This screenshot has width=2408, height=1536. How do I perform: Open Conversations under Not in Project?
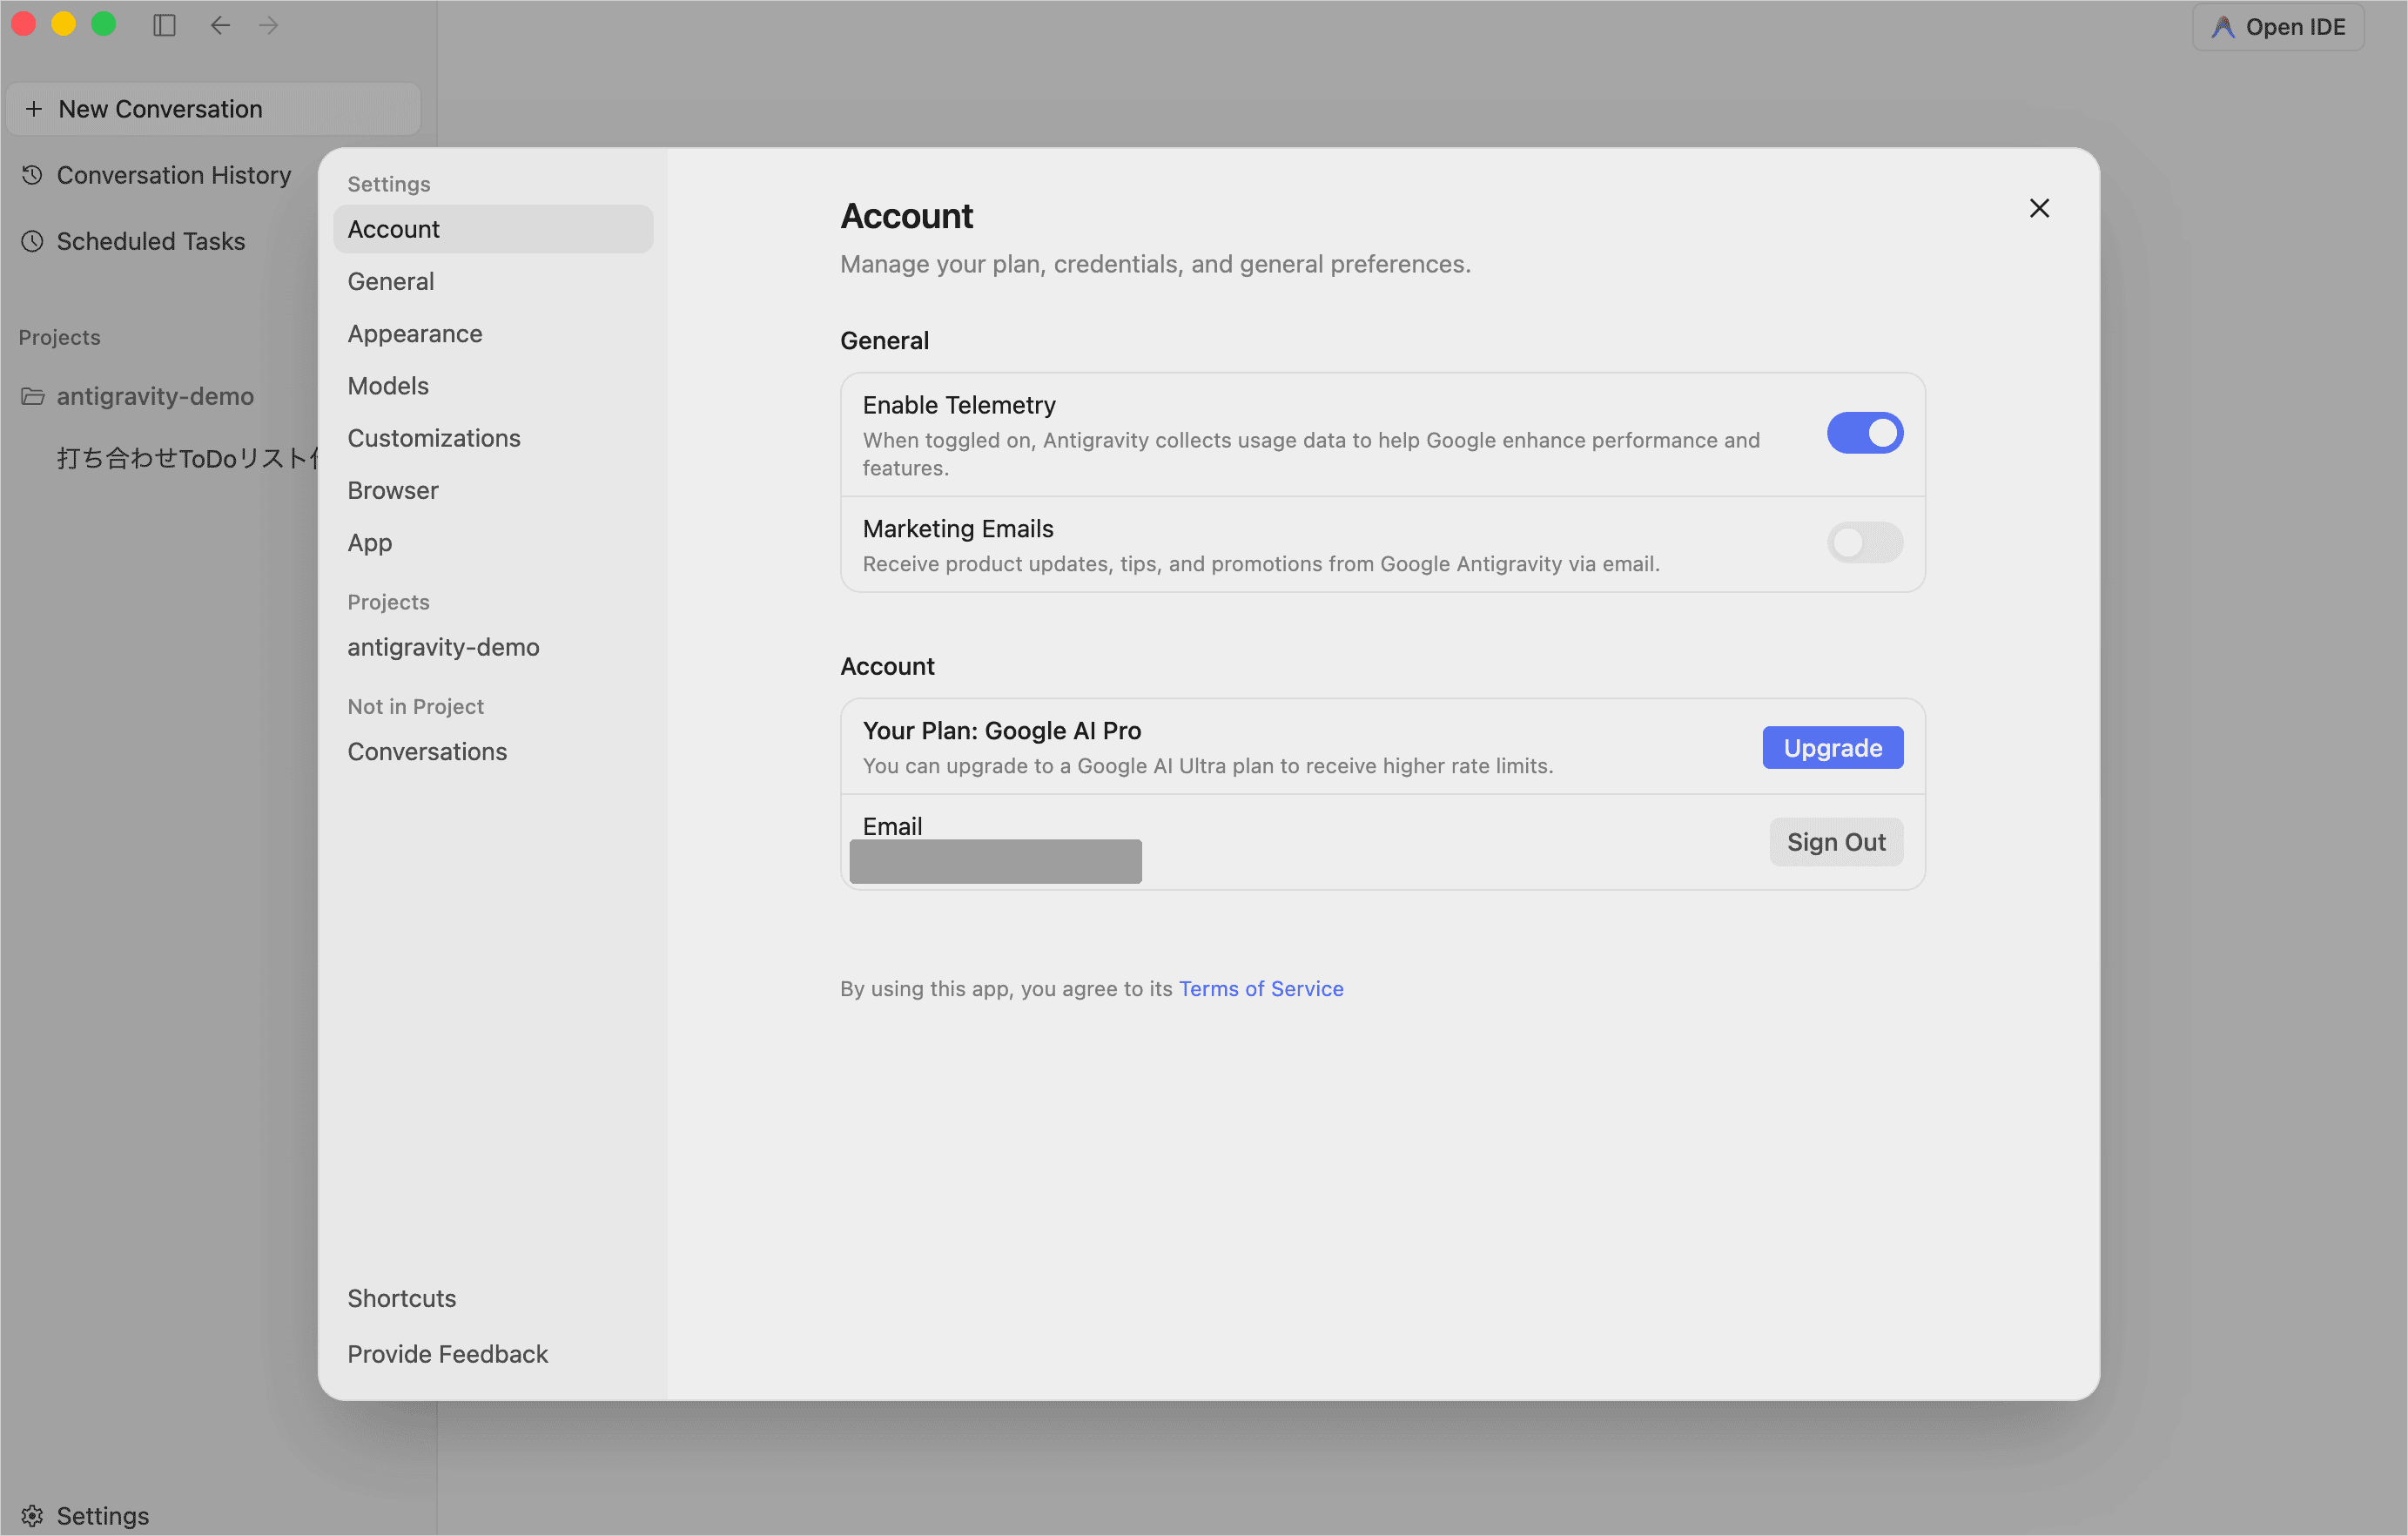[x=493, y=751]
